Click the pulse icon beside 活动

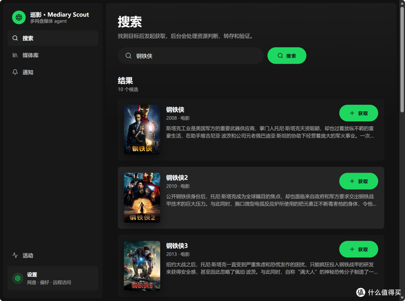point(15,255)
